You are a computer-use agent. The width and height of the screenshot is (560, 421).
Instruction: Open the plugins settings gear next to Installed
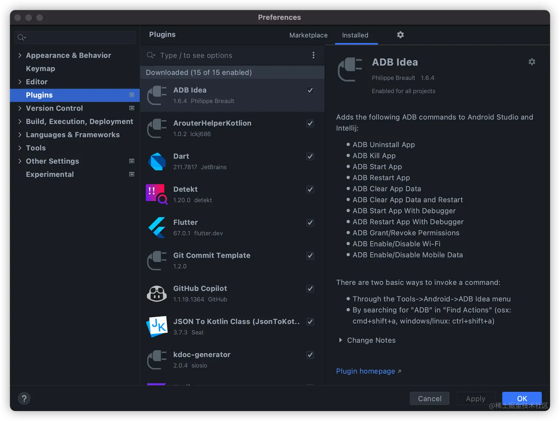coord(400,35)
